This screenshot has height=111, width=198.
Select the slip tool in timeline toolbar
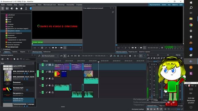(75, 56)
